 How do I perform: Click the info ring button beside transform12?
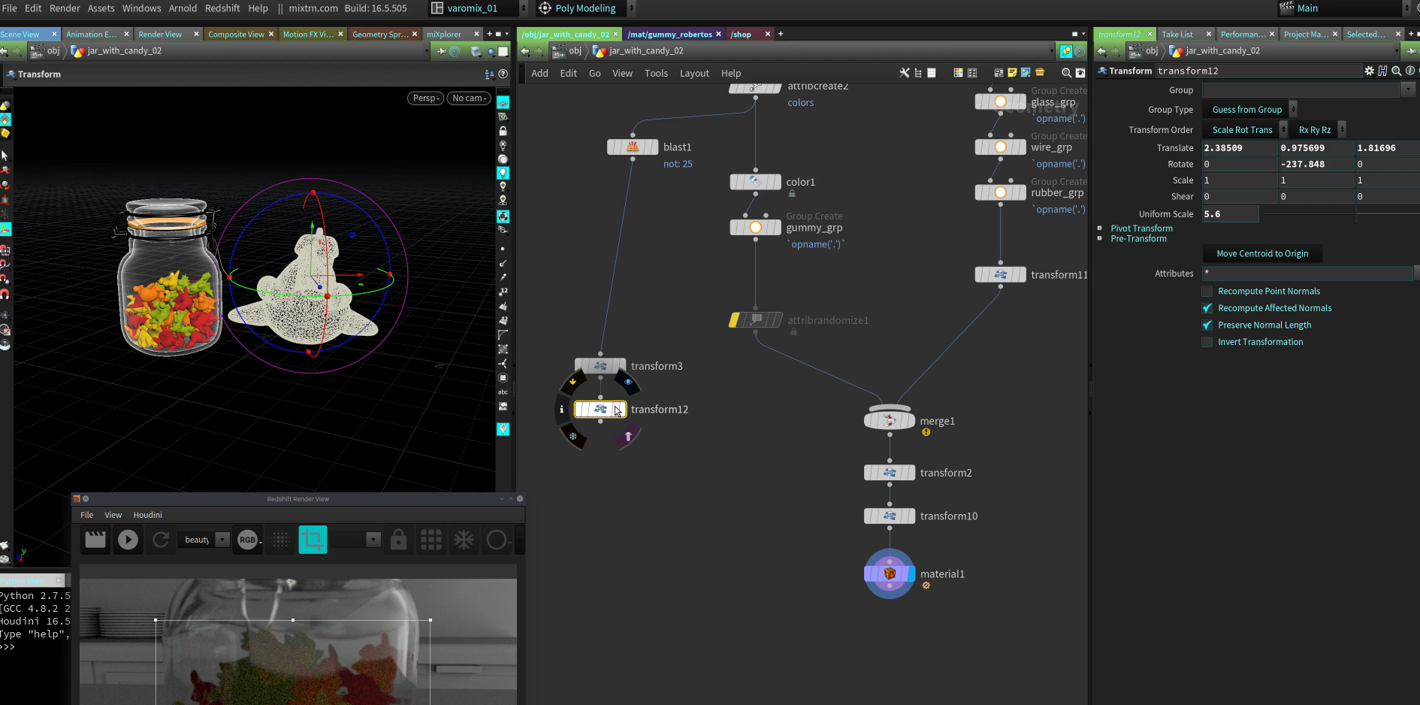point(561,410)
